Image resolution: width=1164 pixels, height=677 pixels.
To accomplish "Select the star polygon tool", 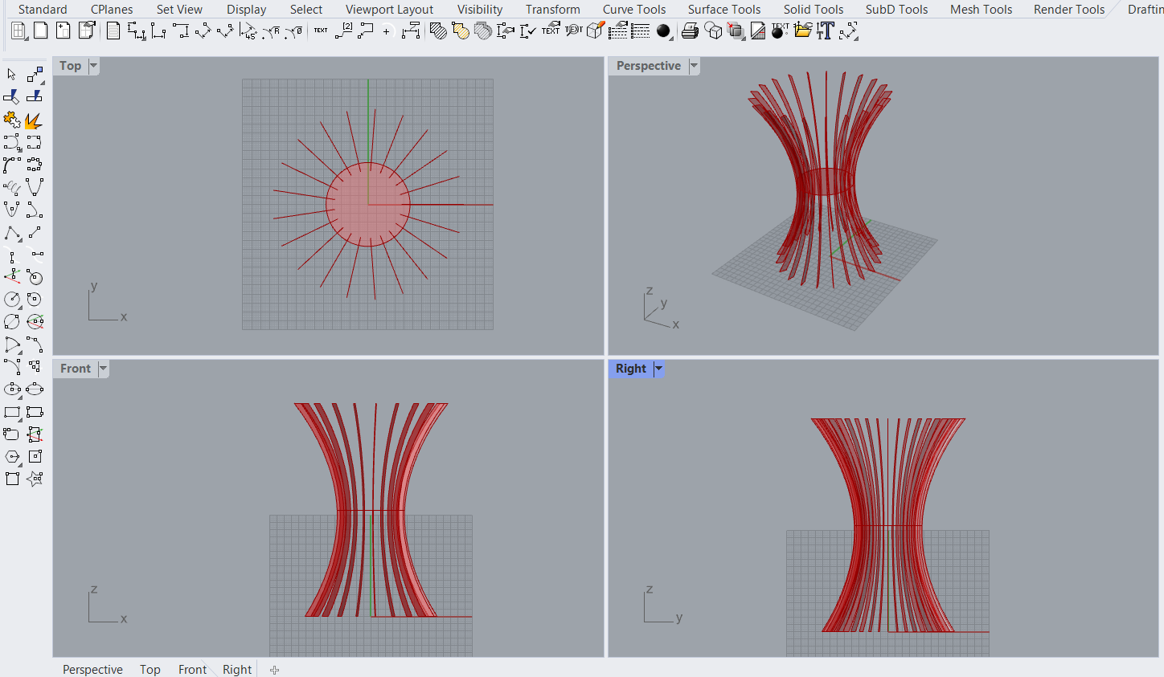I will coord(35,479).
